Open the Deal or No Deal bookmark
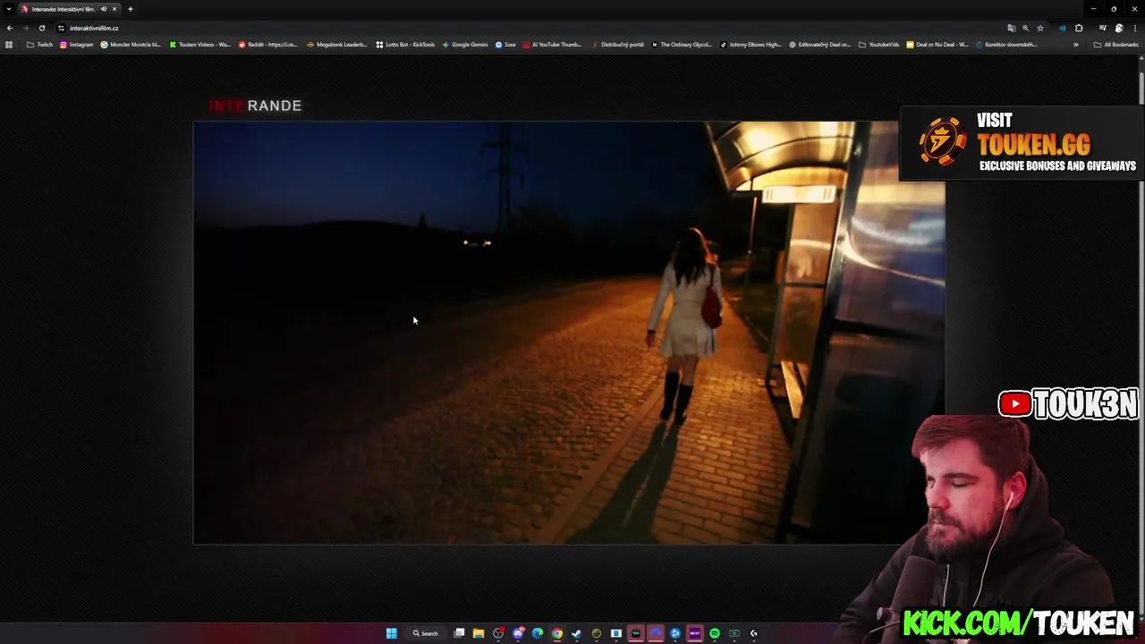Image resolution: width=1145 pixels, height=644 pixels. click(937, 44)
